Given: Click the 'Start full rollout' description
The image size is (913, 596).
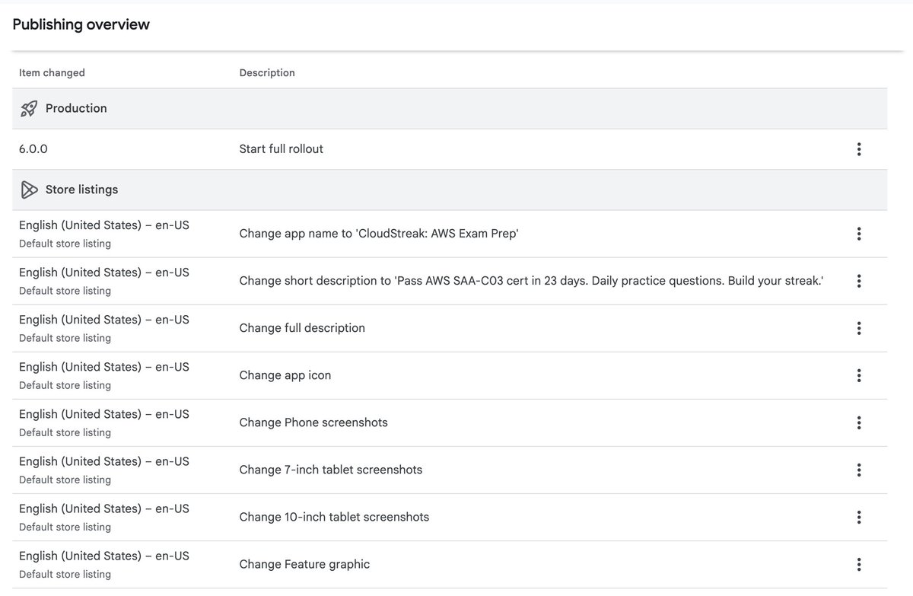Looking at the screenshot, I should (281, 149).
